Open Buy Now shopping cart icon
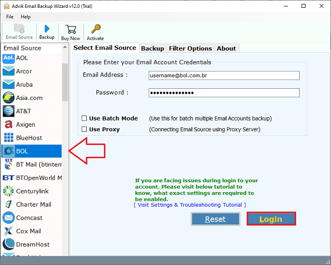The image size is (331, 265). [71, 29]
